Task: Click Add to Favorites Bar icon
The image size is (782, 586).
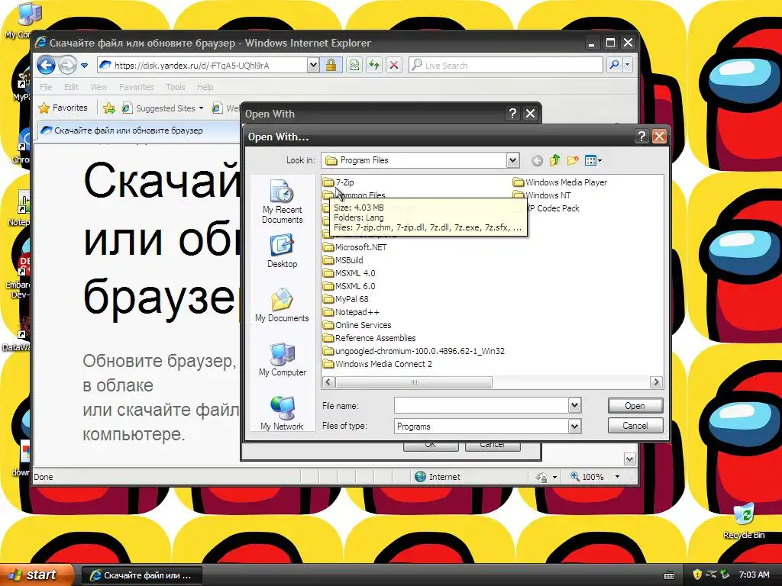Action: tap(108, 108)
